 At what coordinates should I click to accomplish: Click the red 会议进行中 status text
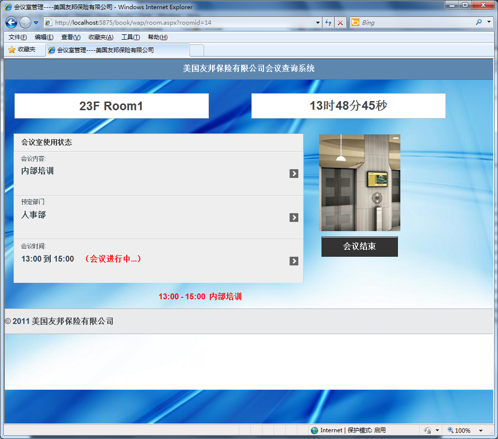point(113,259)
